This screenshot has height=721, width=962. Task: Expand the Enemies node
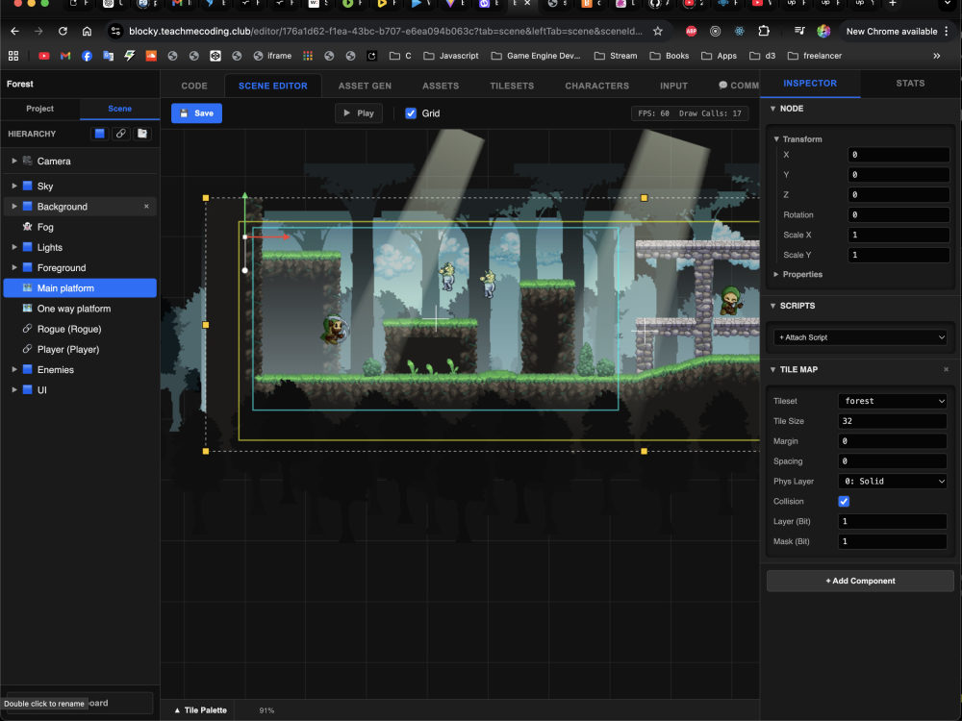coord(14,370)
